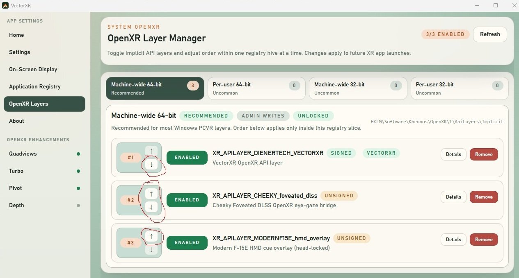Click the HKLM registry path text
The width and height of the screenshot is (519, 278).
coord(437,122)
